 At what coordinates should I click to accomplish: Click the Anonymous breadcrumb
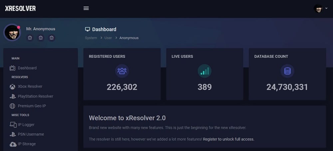pyautogui.click(x=129, y=38)
